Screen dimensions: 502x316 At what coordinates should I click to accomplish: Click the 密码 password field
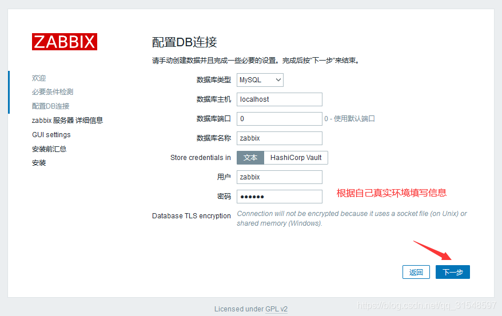[280, 197]
